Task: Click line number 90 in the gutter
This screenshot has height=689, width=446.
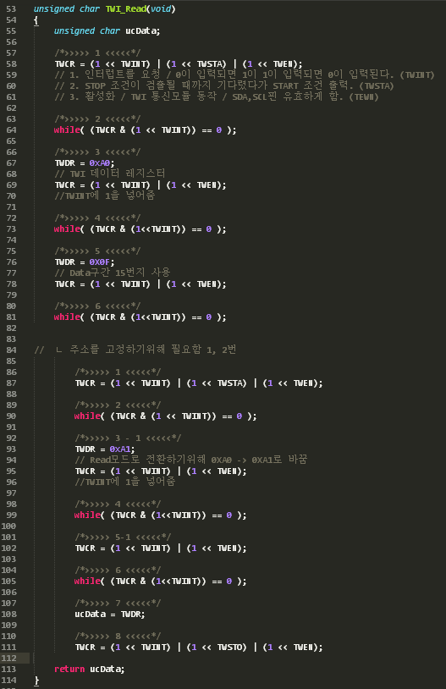Action: point(11,416)
